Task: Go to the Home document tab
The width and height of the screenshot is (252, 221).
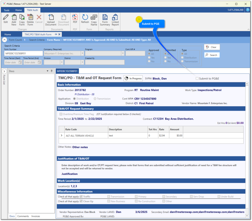Action: coord(8,34)
